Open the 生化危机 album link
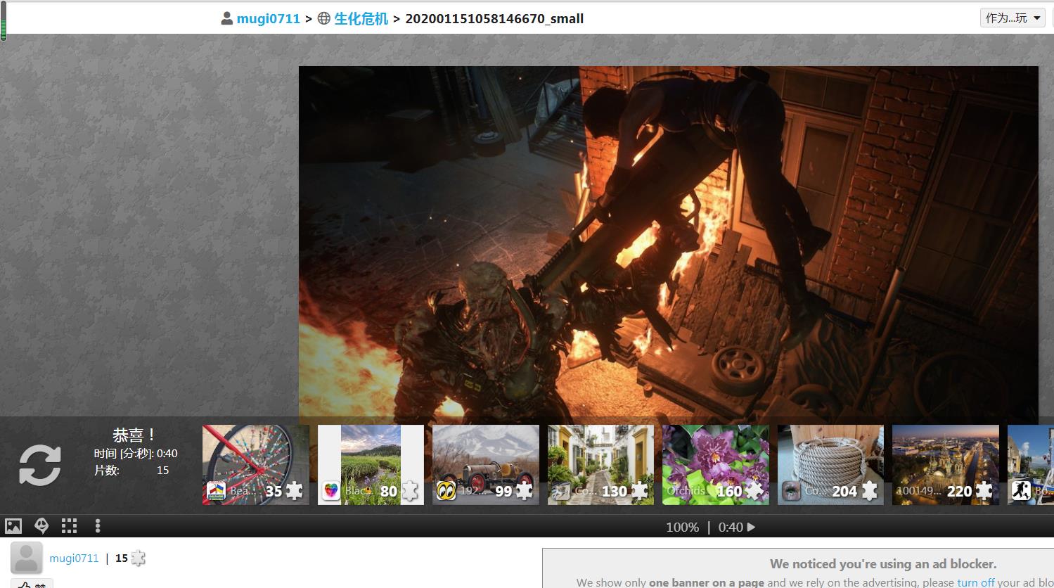Image resolution: width=1054 pixels, height=588 pixels. [x=361, y=19]
